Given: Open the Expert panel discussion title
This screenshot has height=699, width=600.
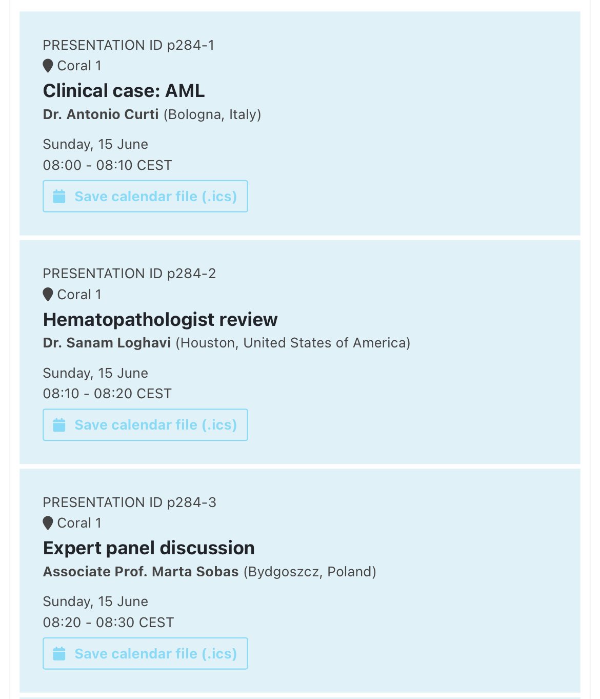Looking at the screenshot, I should pos(149,548).
